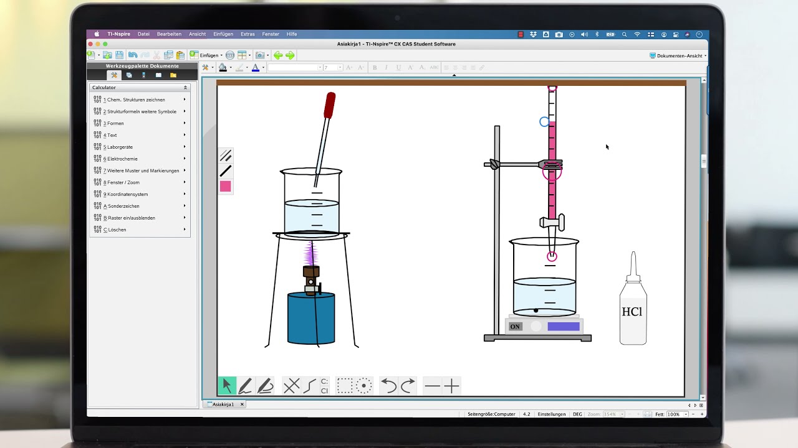Choose the crossed-lines bond tool
This screenshot has width=798, height=448.
291,386
